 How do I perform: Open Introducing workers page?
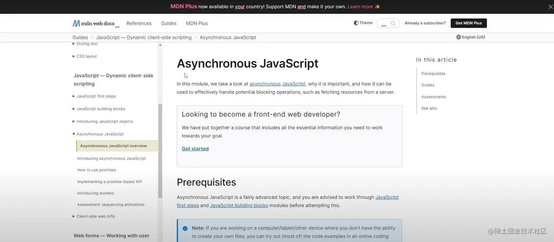pyautogui.click(x=95, y=193)
